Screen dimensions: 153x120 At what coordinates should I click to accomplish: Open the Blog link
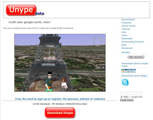[124, 45]
